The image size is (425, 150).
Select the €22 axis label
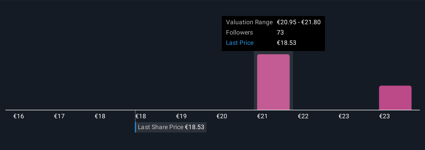coord(303,116)
